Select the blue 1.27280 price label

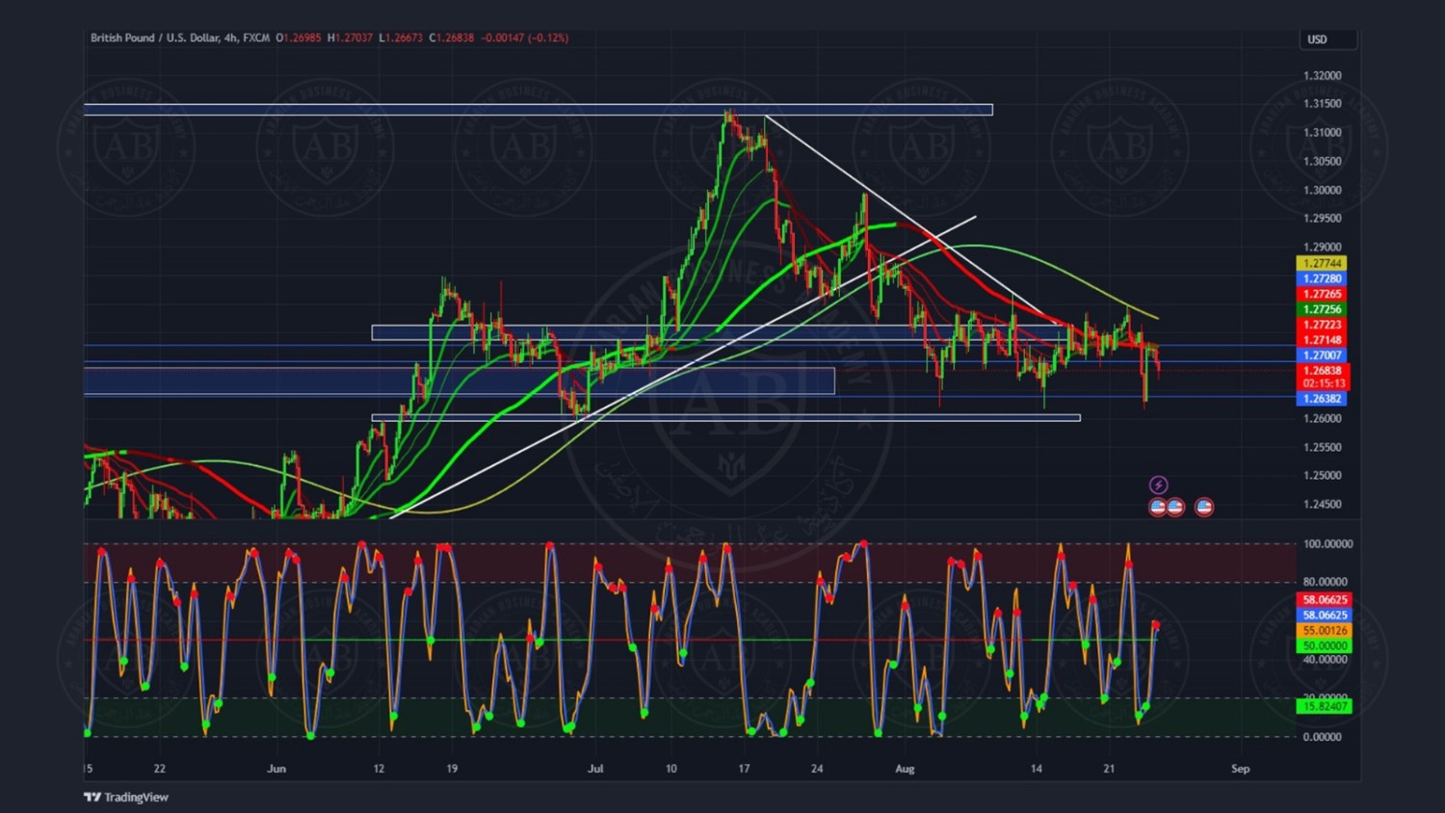(1322, 278)
